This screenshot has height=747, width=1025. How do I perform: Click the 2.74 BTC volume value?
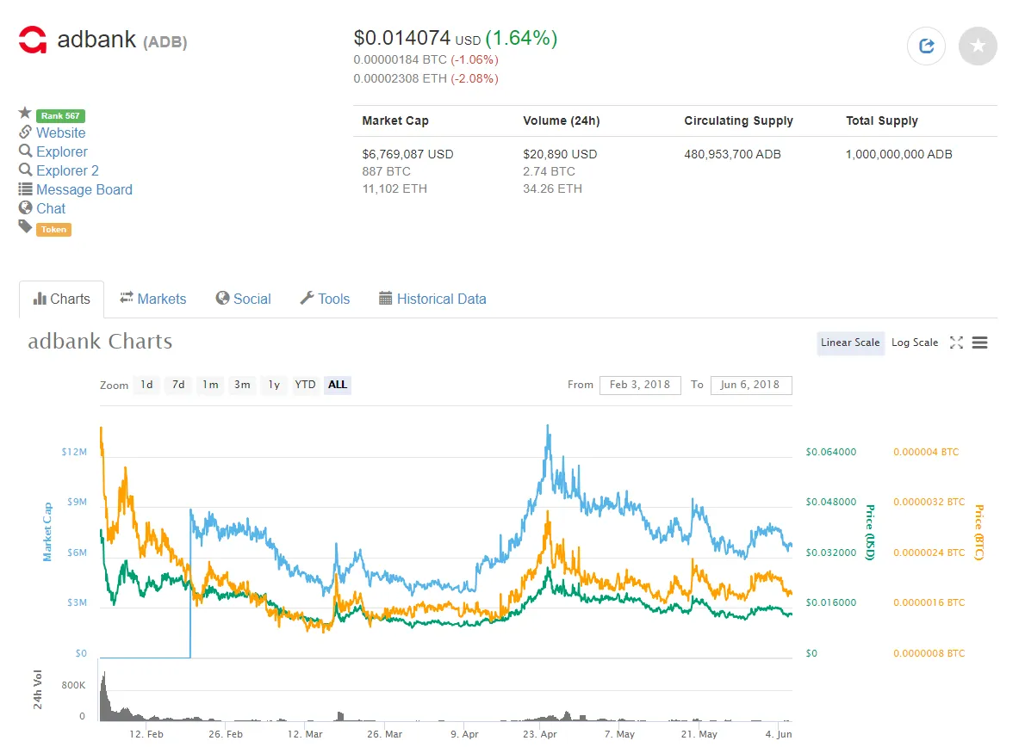pyautogui.click(x=550, y=171)
